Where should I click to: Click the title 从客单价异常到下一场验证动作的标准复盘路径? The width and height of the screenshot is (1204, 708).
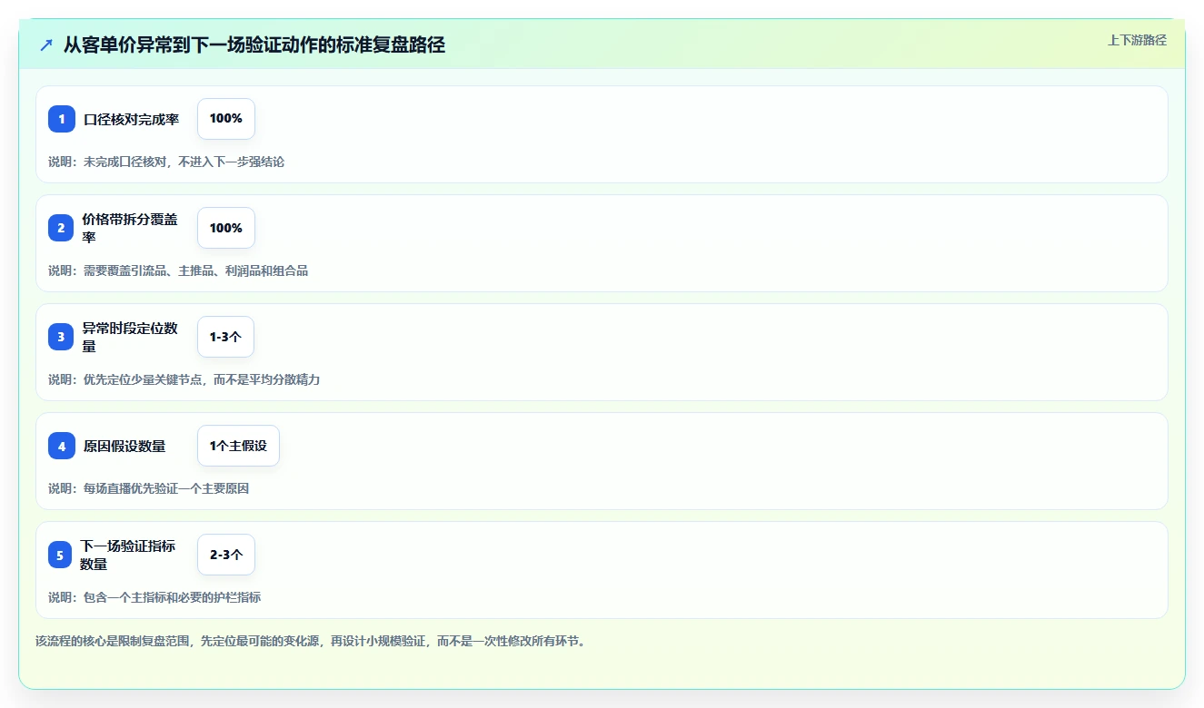click(x=254, y=44)
